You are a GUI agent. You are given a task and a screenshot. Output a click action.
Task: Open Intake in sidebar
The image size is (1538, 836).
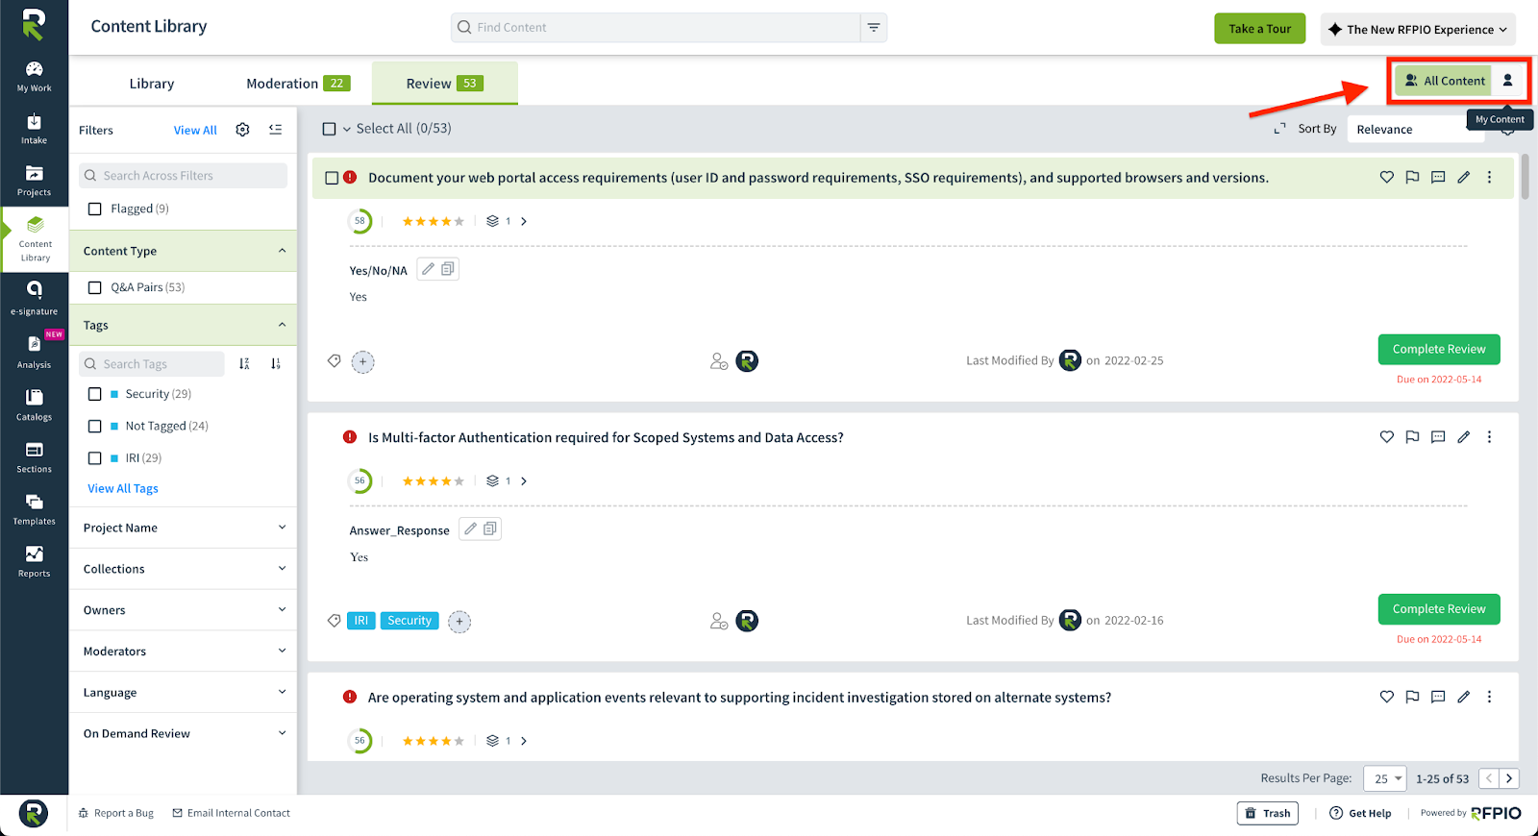(x=34, y=129)
